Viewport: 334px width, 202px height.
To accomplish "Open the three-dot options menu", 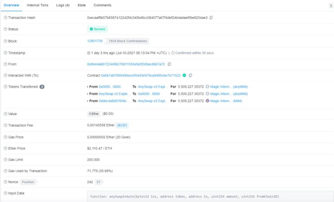I will click(331, 6).
